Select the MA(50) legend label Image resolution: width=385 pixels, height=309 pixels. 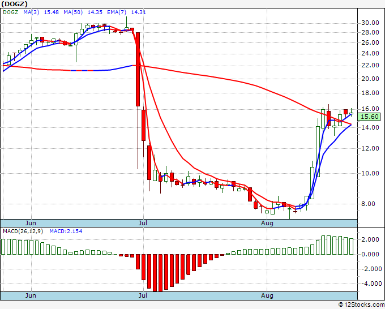click(x=73, y=12)
